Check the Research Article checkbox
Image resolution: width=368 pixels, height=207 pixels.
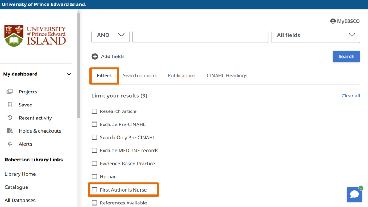coord(95,111)
